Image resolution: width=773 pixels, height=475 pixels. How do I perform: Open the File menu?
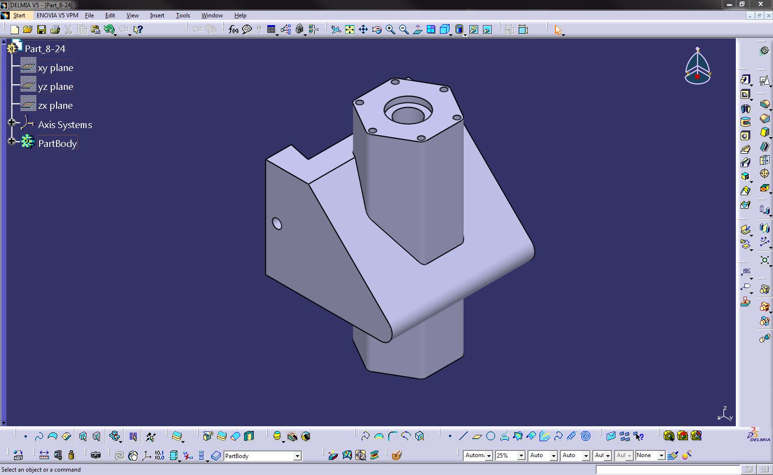(x=89, y=15)
